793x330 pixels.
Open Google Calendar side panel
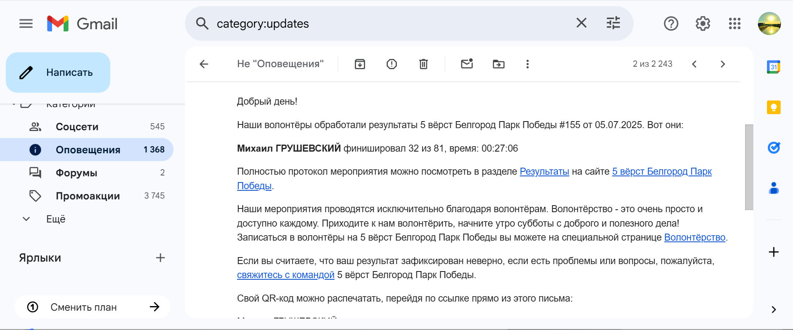(774, 67)
